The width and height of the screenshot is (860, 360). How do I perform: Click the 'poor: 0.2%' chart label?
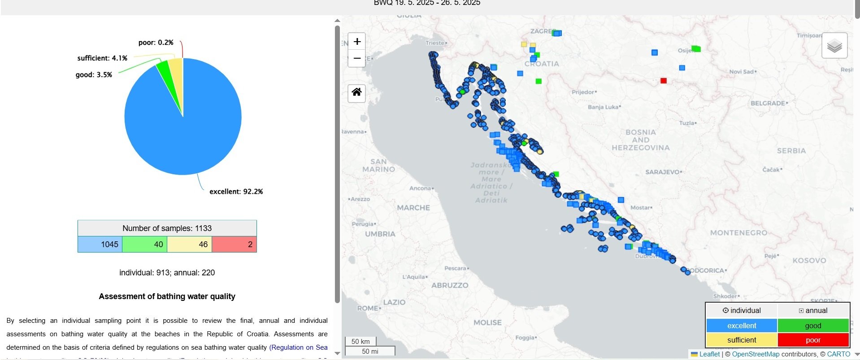tap(156, 43)
